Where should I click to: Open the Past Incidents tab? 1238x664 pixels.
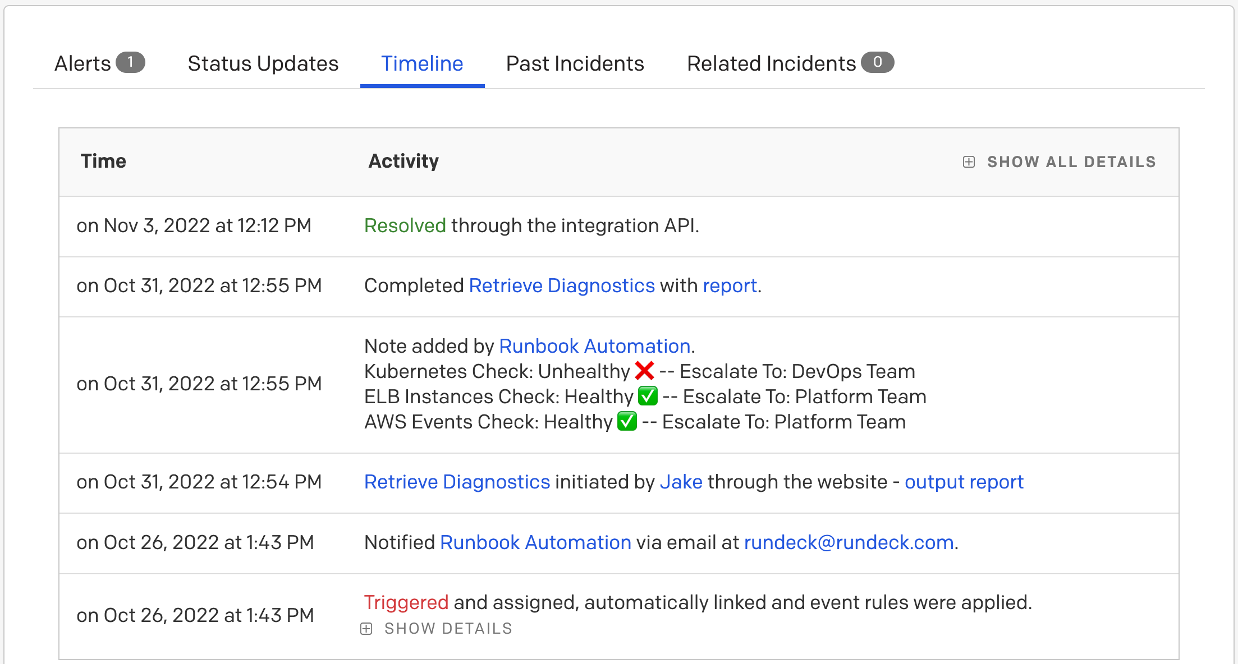tap(575, 63)
